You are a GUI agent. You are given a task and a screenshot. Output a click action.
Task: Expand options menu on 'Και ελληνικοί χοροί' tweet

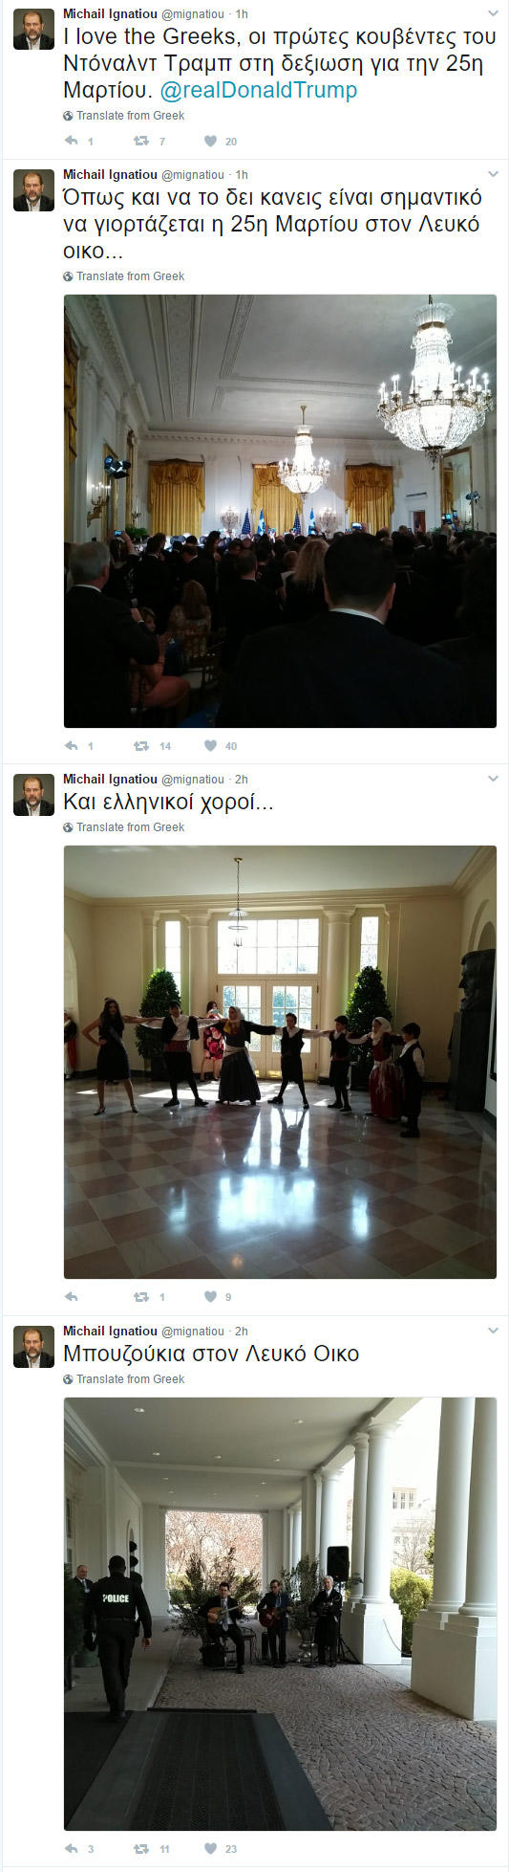click(x=493, y=780)
